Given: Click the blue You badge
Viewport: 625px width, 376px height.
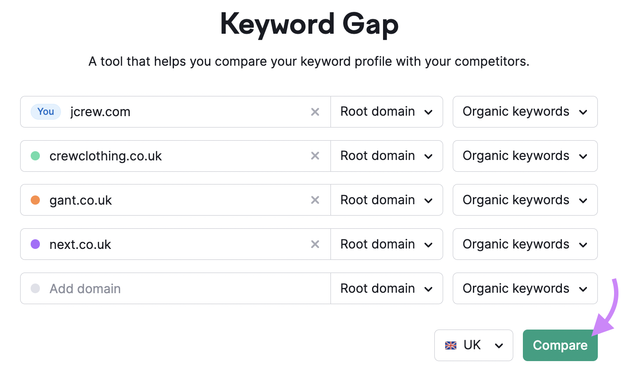Looking at the screenshot, I should 46,112.
